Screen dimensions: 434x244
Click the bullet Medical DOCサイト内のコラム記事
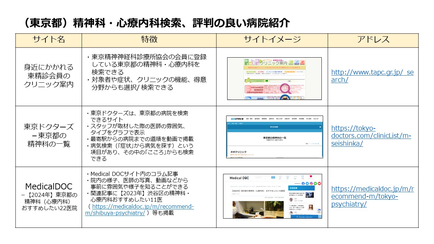[x=132, y=174]
